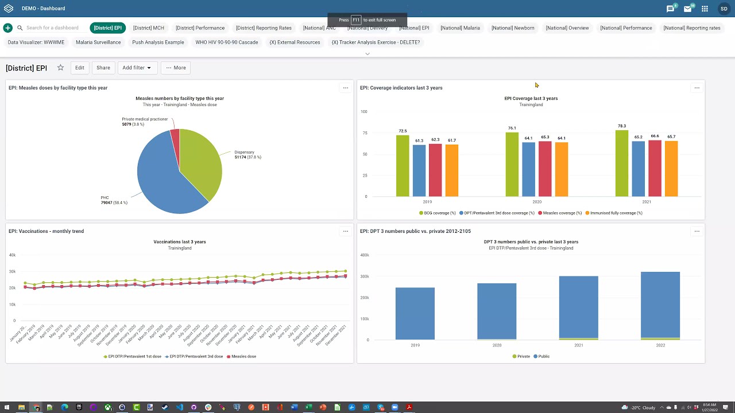Open the Coverage indicators chart item menu
This screenshot has height=413, width=735.
pyautogui.click(x=697, y=88)
